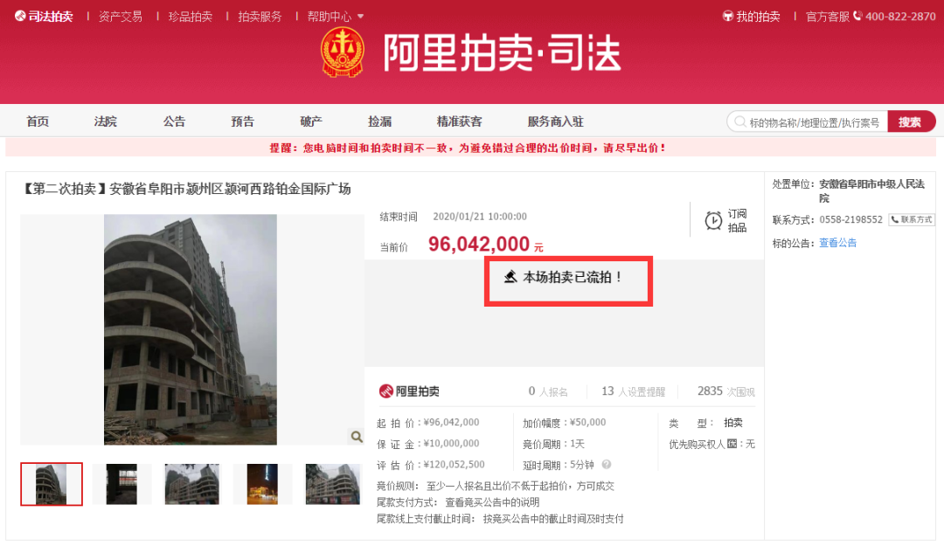944x546 pixels.
Task: Click the end time 2020/01/21 10:00:00
Action: coord(480,216)
